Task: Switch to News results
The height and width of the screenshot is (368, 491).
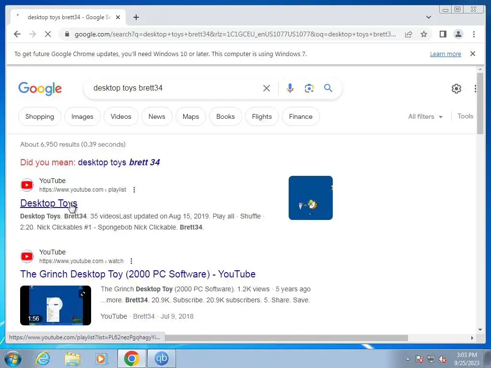Action: tap(157, 116)
